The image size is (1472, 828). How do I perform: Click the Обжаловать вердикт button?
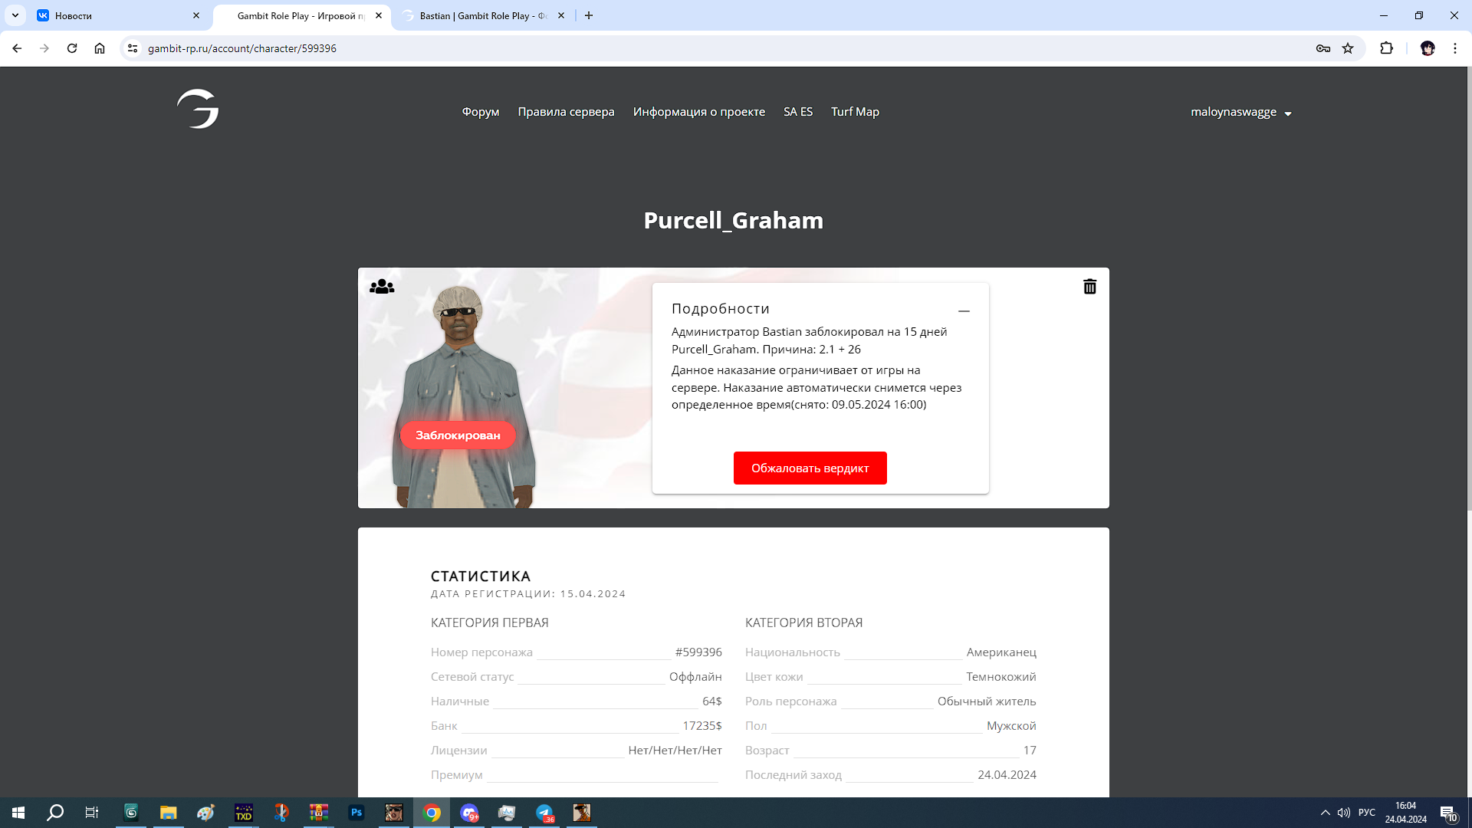point(810,468)
